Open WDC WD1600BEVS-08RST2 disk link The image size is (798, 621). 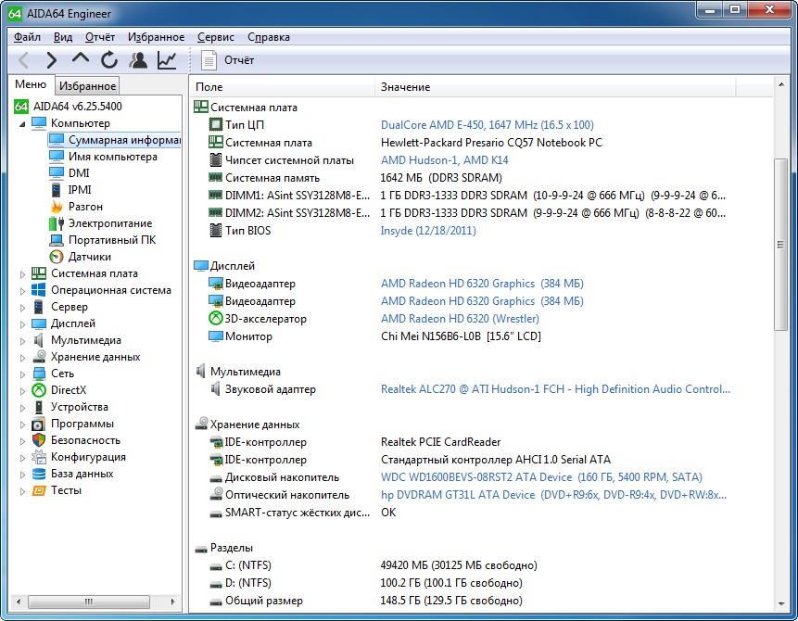[541, 477]
